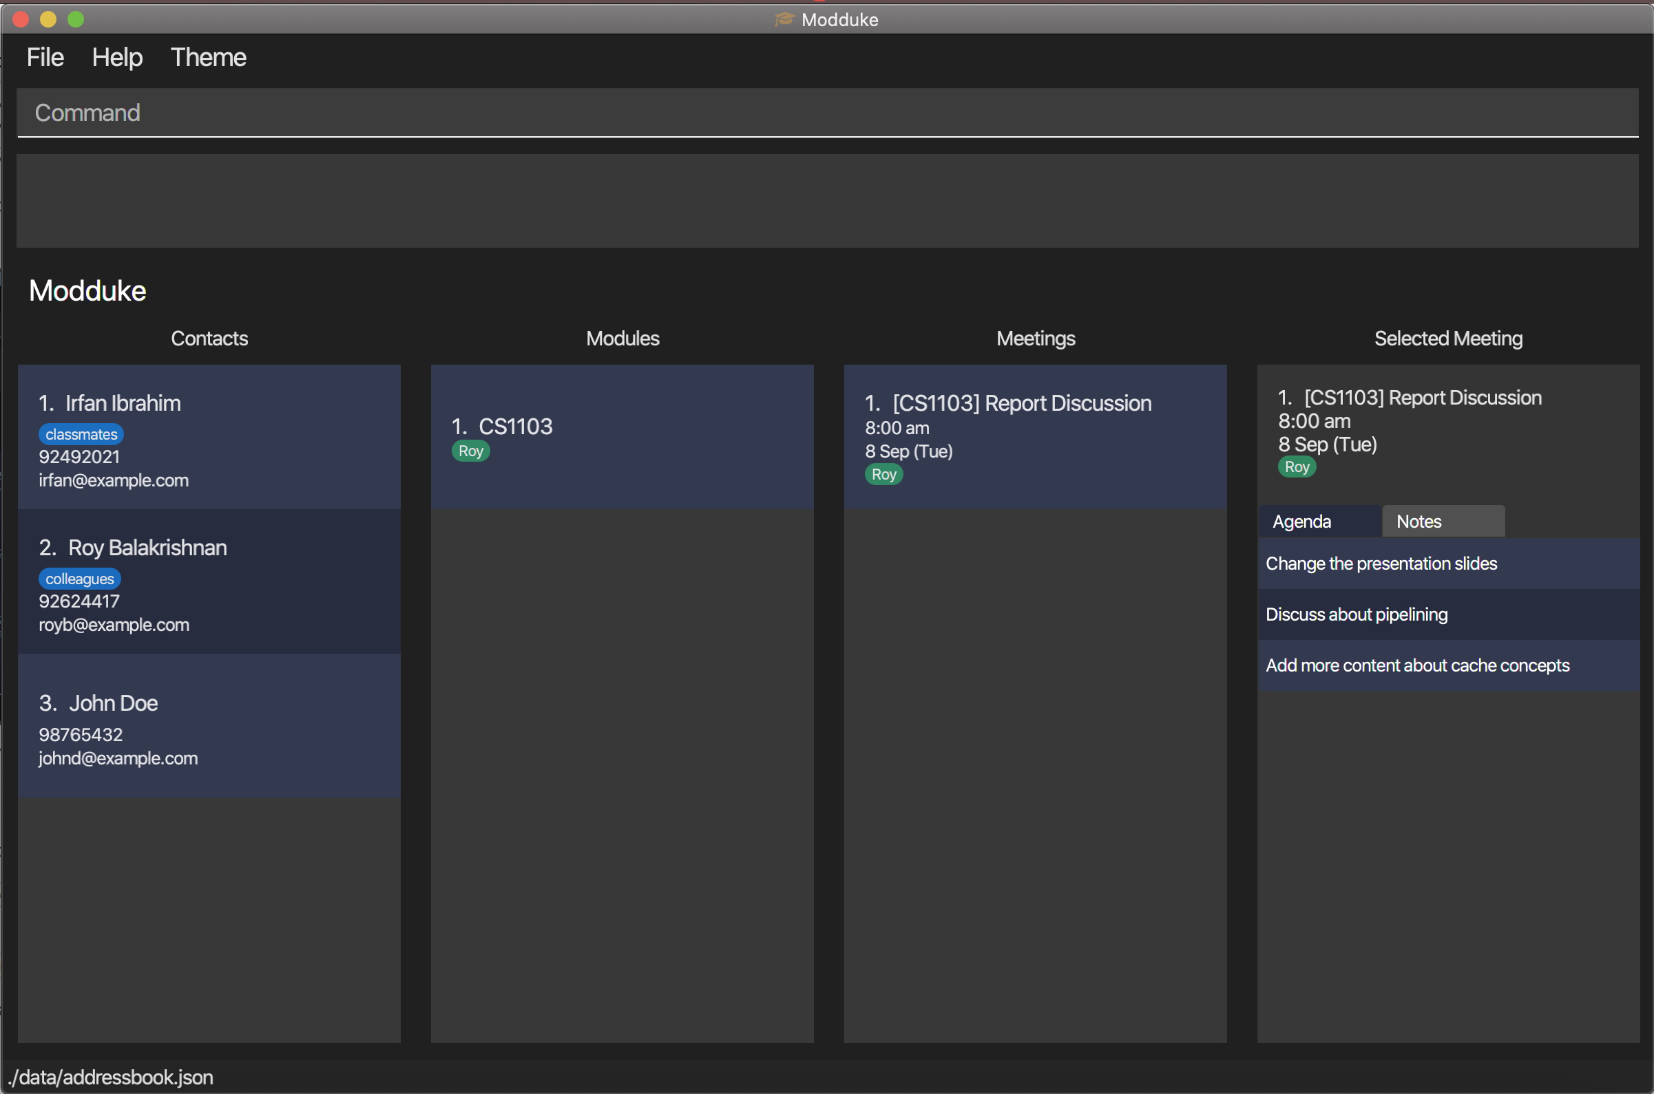
Task: Open the File menu
Action: [x=45, y=57]
